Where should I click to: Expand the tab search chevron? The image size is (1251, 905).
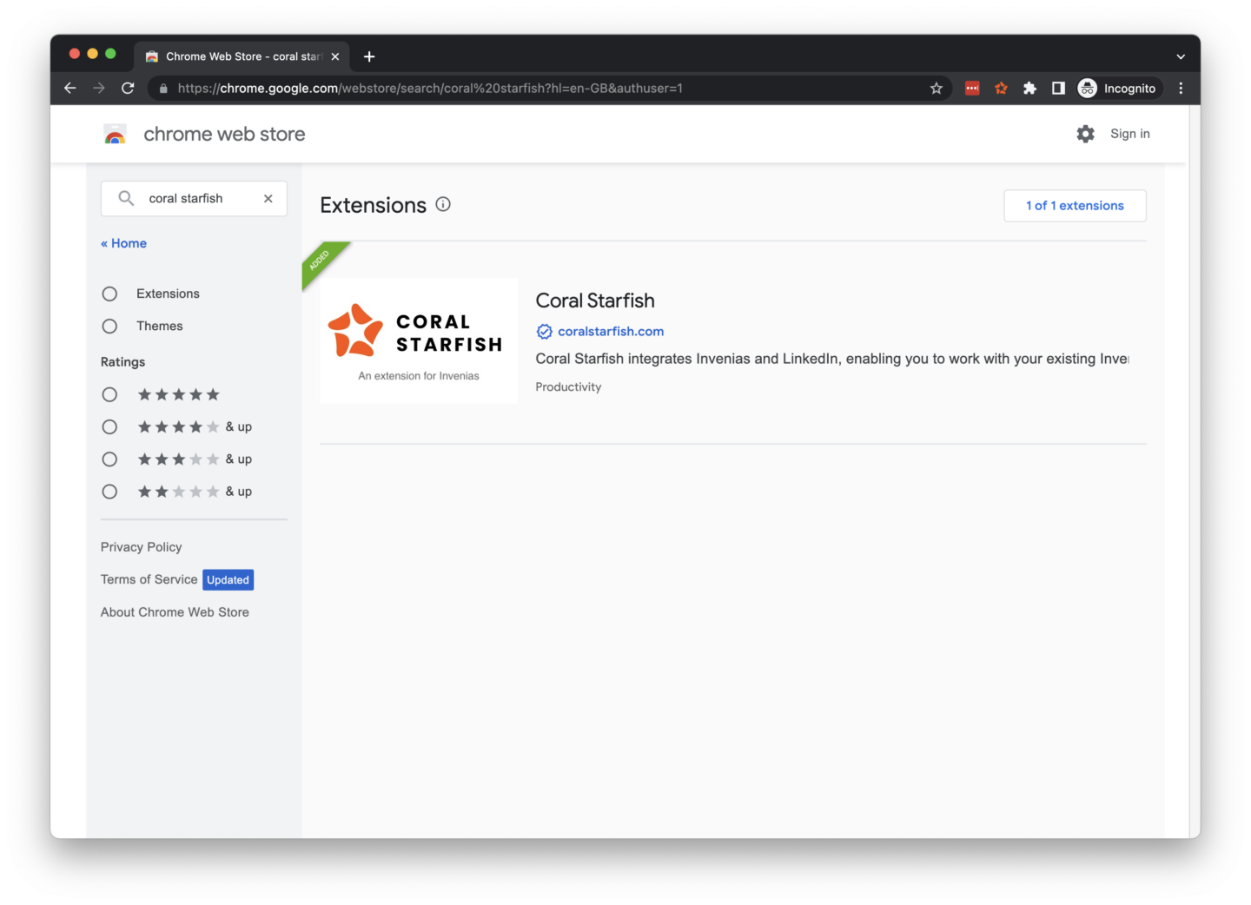coord(1181,56)
